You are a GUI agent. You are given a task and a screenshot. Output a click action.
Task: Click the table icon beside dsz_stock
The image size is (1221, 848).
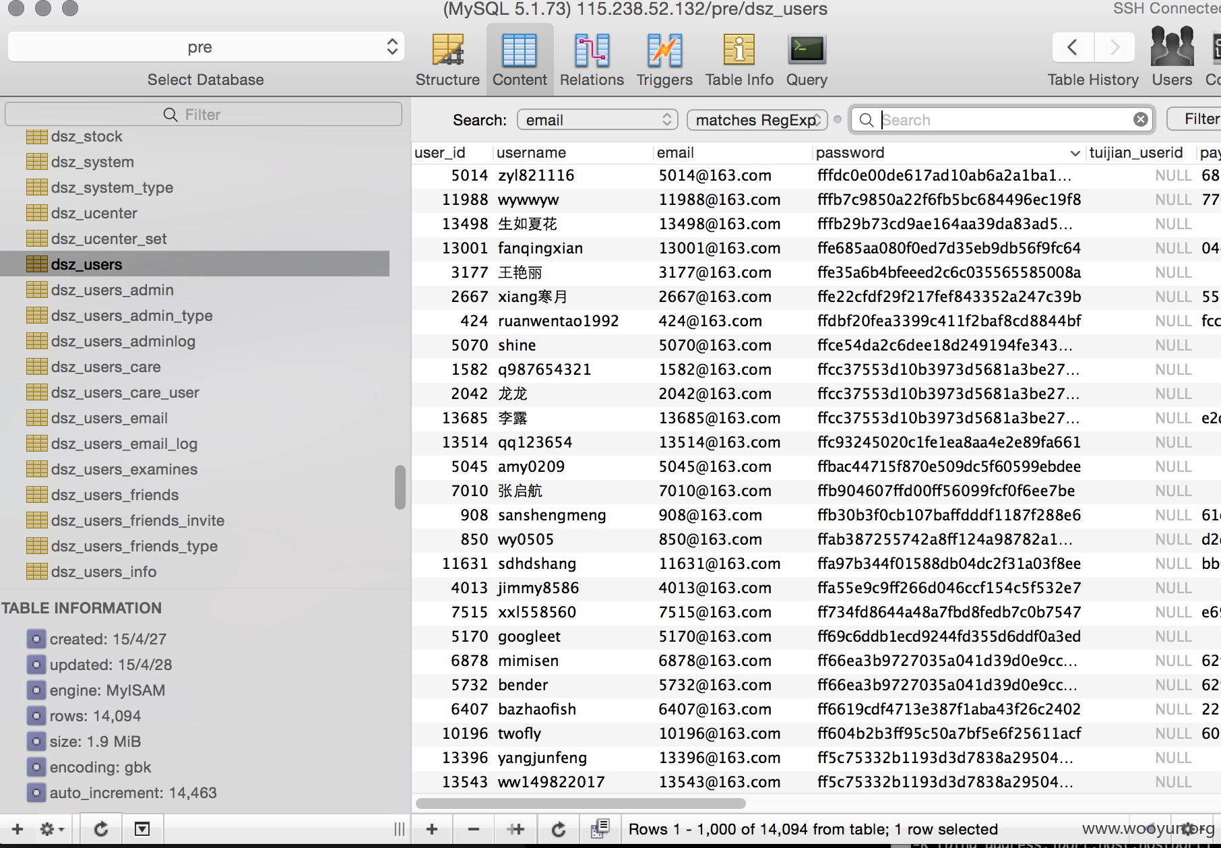37,137
